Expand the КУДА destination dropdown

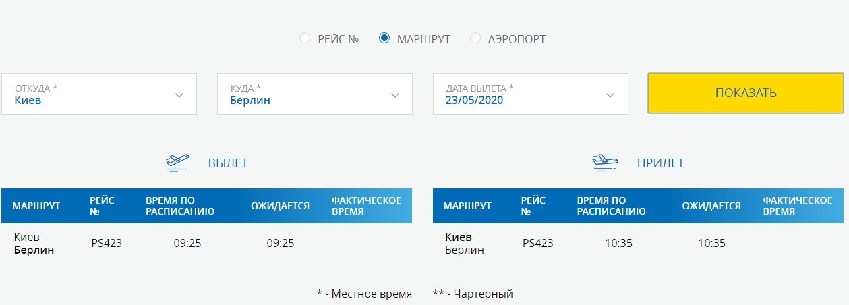(314, 94)
